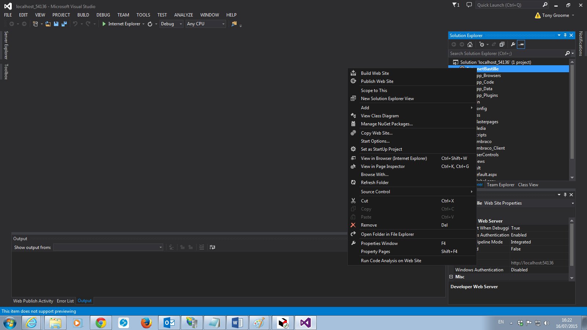
Task: Pin the Solution Explorer with the auto-hide pin
Action: (x=565, y=36)
